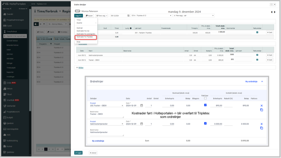This screenshot has height=158, width=281.
Task: Click the Faktura icon in sidebar
Action: click(x=5, y=88)
